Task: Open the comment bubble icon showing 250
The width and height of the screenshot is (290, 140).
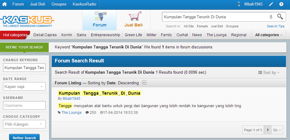Action: (x=87, y=112)
